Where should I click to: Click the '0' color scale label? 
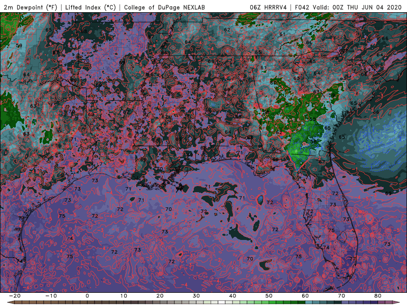point(87,296)
